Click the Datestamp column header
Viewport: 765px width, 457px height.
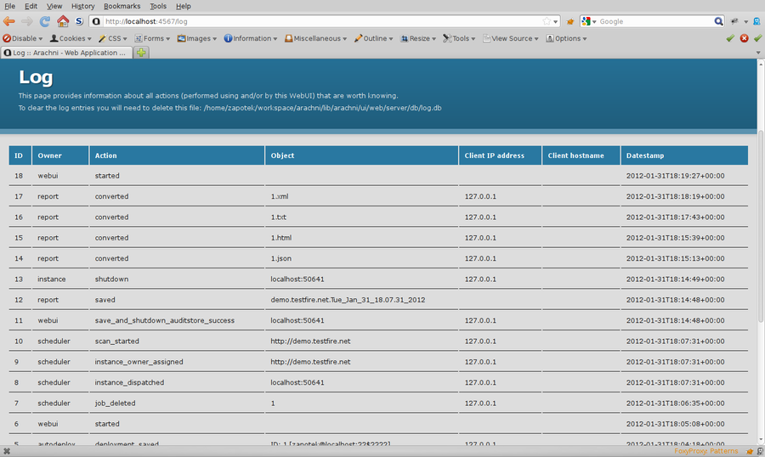pos(684,155)
